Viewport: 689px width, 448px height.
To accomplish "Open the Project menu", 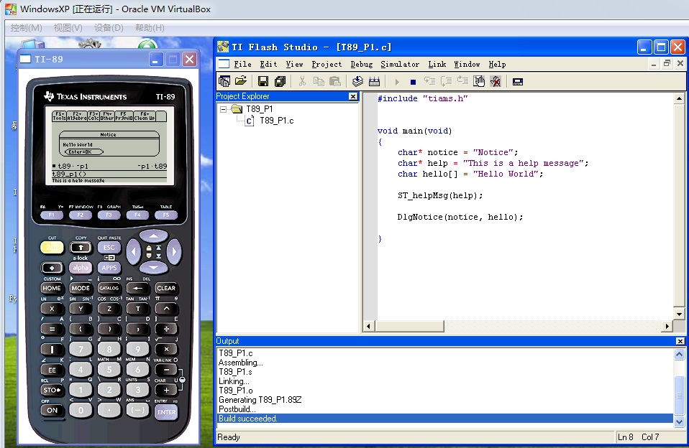I will click(327, 64).
